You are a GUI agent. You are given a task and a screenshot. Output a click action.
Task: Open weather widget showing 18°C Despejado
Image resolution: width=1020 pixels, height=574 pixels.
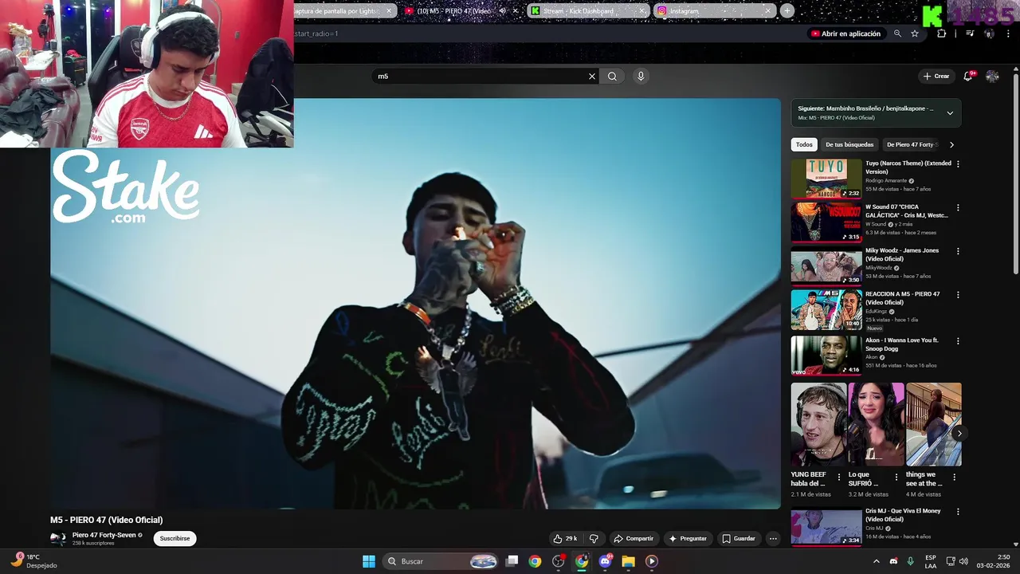(x=36, y=561)
